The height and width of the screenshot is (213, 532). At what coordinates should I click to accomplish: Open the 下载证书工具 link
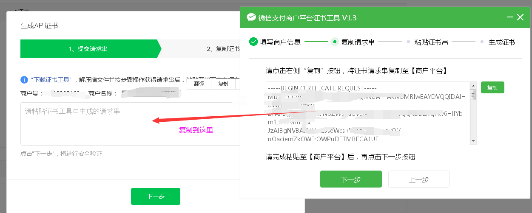tap(51, 79)
